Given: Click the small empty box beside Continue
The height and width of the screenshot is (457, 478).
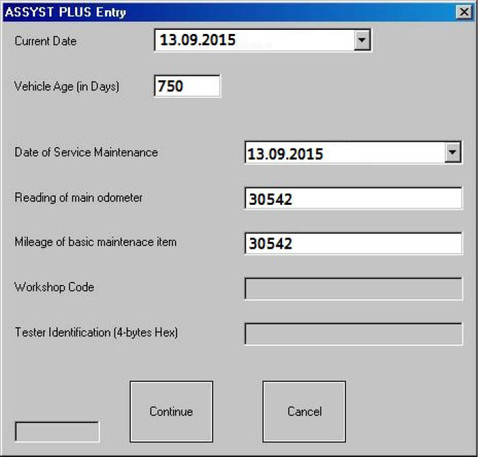Looking at the screenshot, I should click(x=57, y=431).
